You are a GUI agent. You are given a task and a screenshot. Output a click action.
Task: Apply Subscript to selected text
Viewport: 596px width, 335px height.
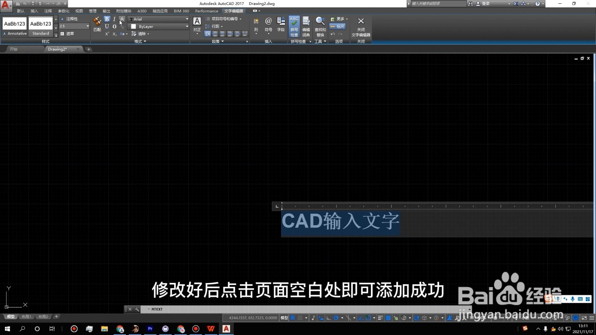[x=114, y=34]
